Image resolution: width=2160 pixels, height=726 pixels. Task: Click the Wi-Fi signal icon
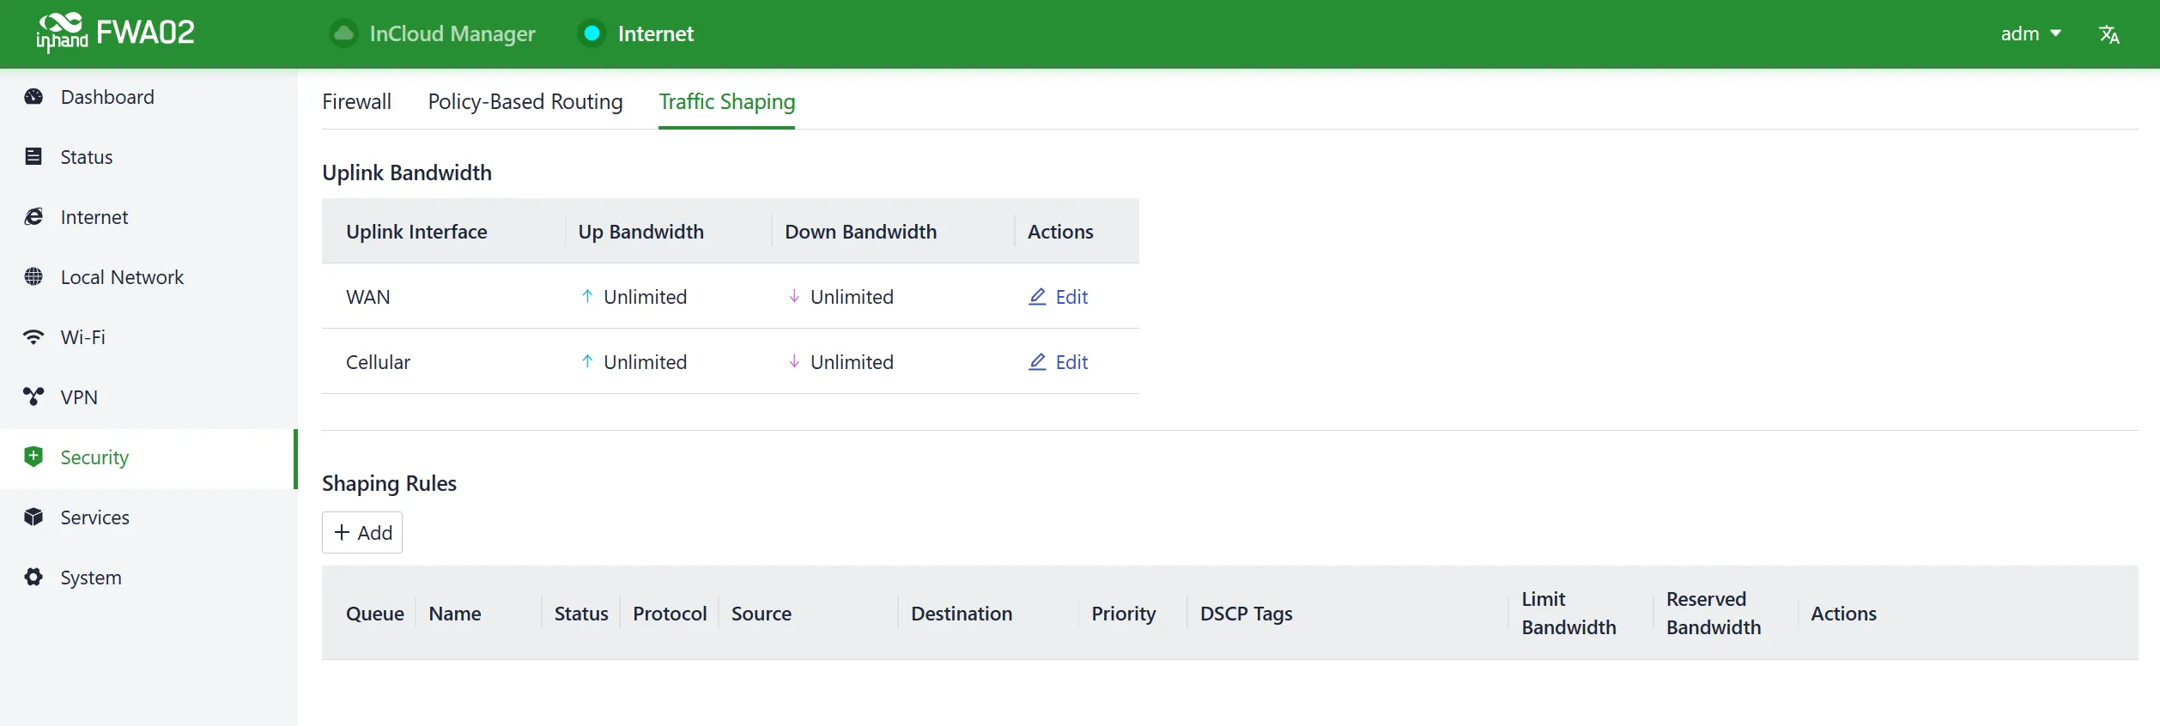[33, 337]
